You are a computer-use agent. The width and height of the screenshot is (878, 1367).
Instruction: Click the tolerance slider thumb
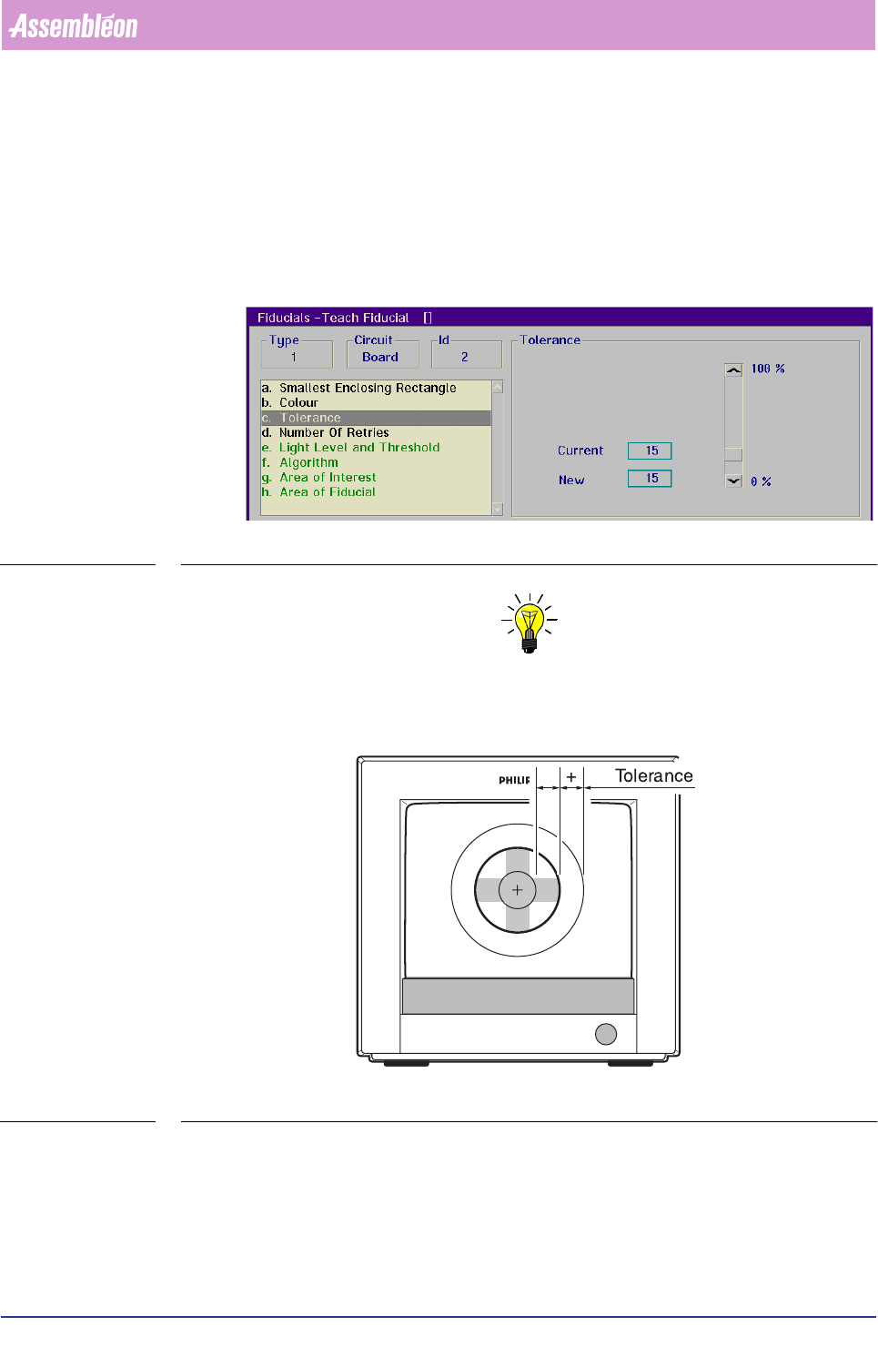click(733, 454)
